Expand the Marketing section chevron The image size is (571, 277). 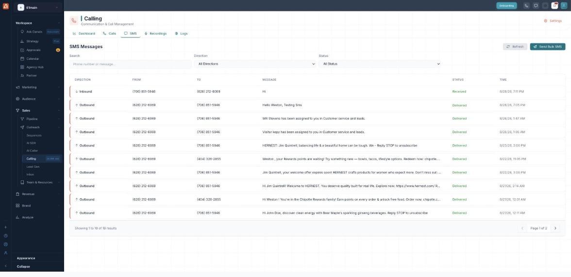59,87
